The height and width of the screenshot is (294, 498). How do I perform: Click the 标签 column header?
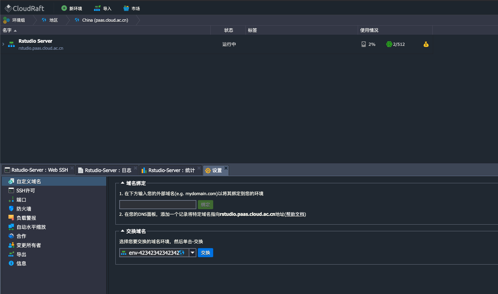tap(302, 30)
